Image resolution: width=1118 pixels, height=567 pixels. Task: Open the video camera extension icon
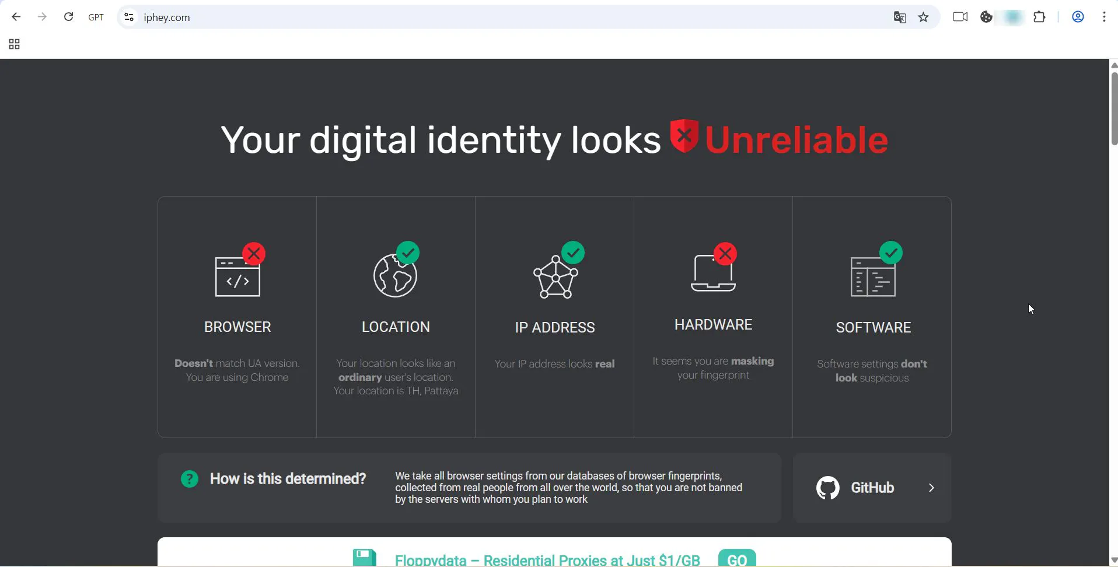click(960, 17)
